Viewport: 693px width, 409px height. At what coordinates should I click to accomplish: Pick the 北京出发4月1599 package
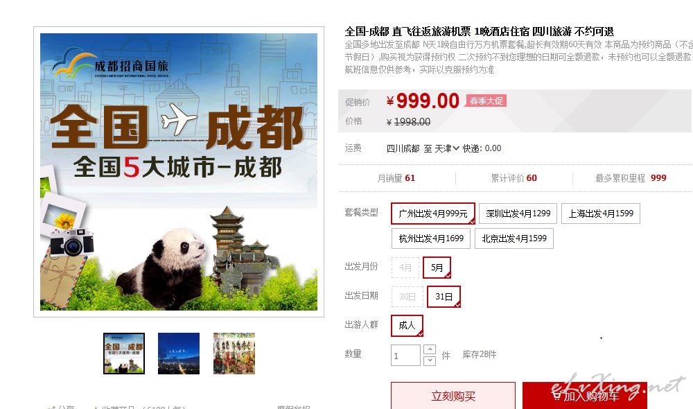click(514, 238)
